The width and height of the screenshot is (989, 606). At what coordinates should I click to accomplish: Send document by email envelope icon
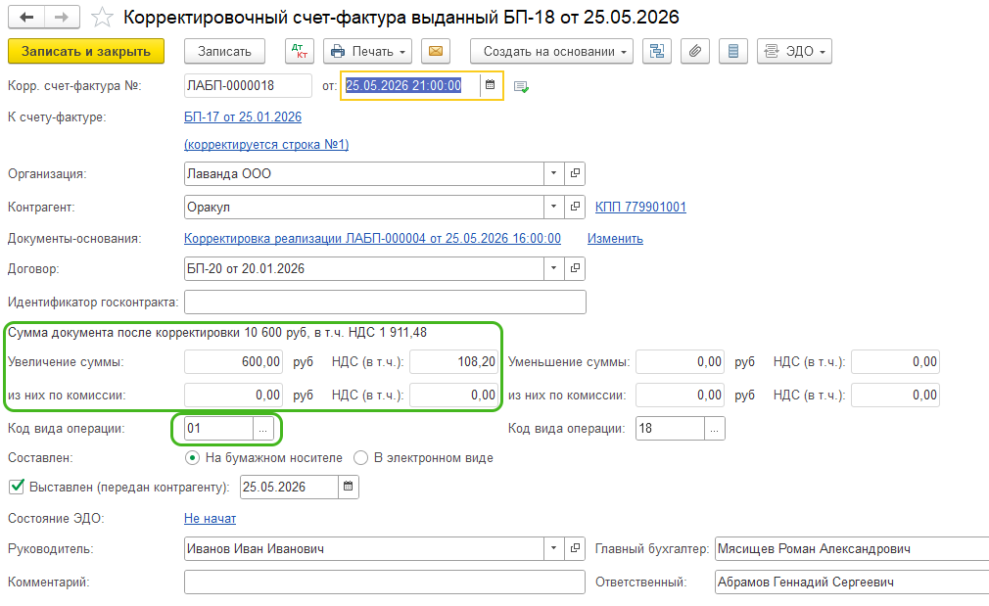pos(435,51)
